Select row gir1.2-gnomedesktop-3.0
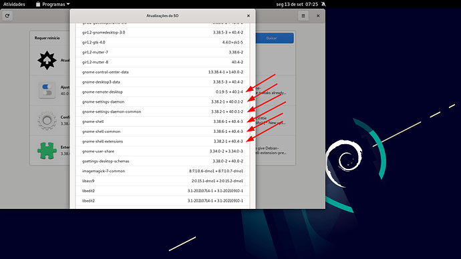 point(162,32)
